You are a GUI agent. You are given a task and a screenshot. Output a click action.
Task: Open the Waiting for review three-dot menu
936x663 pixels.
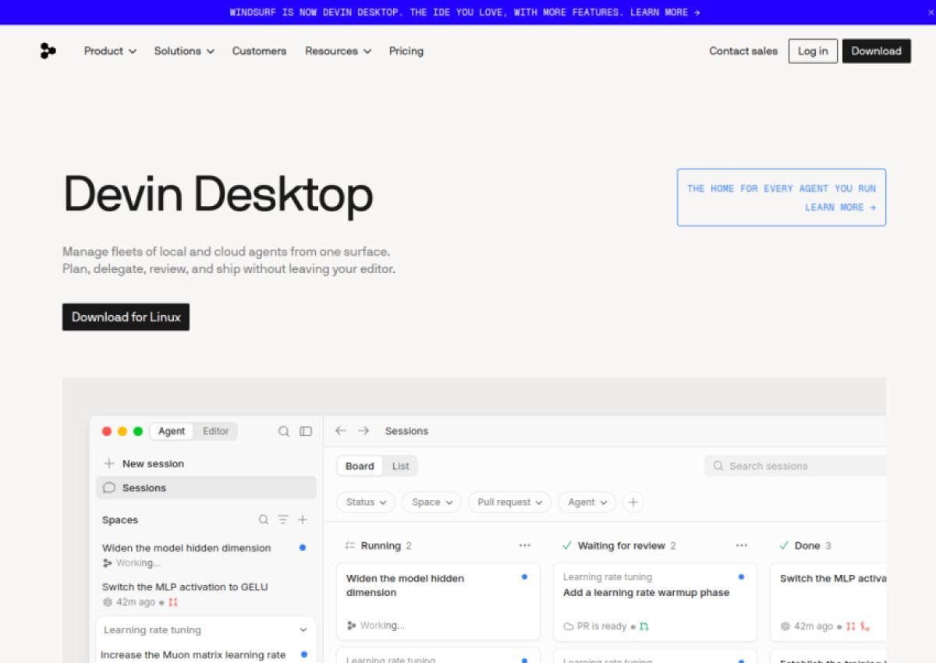tap(742, 546)
